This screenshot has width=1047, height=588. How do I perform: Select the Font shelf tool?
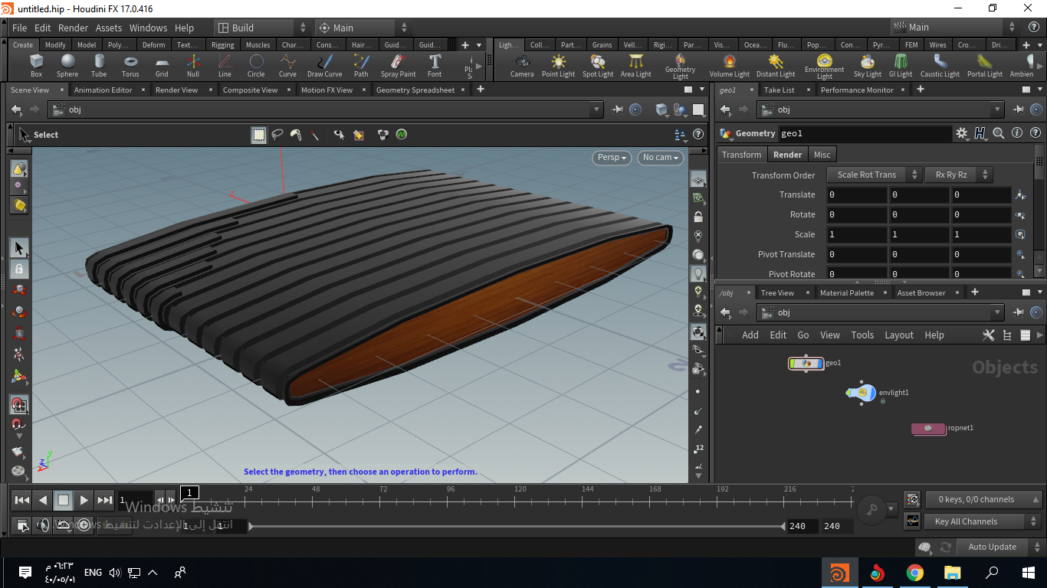coord(435,65)
